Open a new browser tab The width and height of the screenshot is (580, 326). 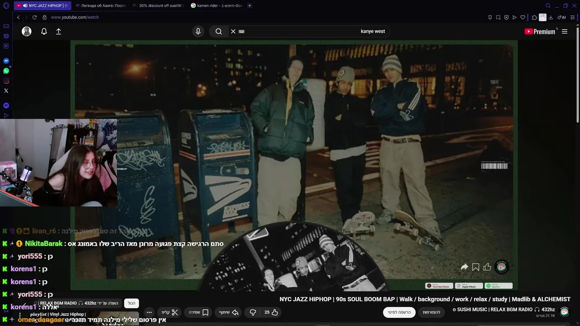(x=250, y=5)
